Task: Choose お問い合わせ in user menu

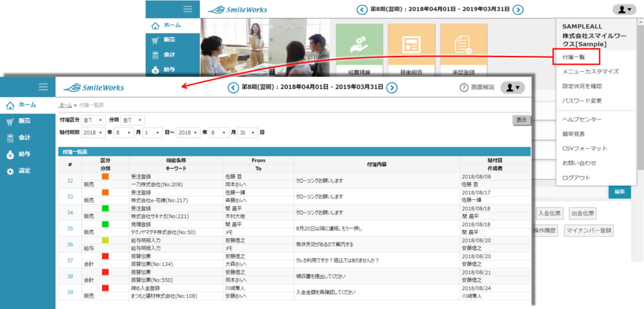Action: [579, 163]
